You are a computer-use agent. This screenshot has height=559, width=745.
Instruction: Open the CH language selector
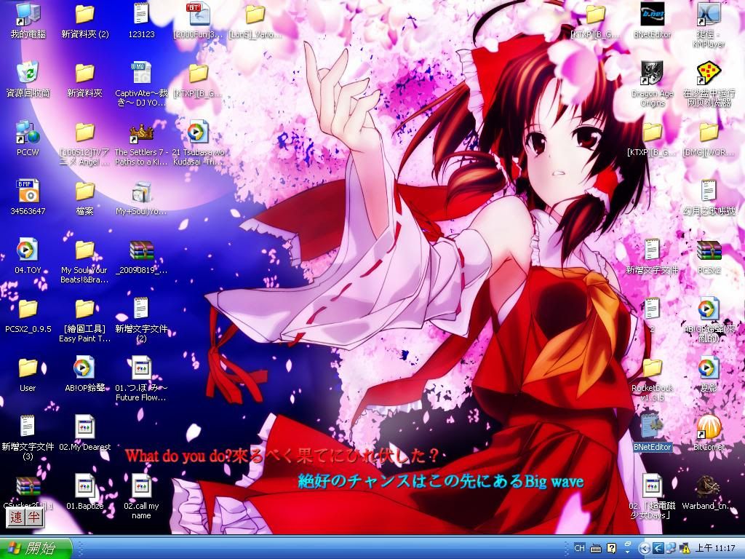coord(580,548)
